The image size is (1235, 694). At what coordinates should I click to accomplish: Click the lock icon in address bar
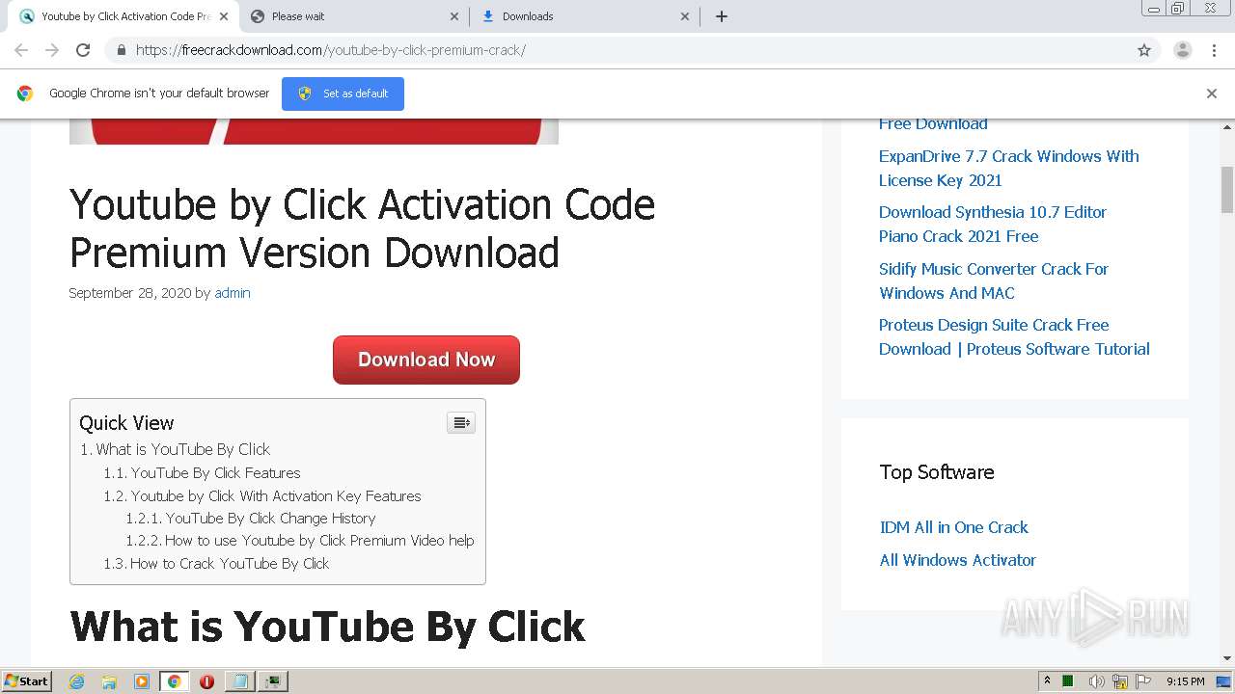(x=121, y=50)
